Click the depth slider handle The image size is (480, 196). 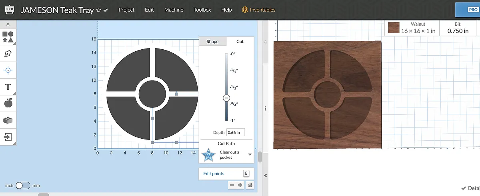226,98
